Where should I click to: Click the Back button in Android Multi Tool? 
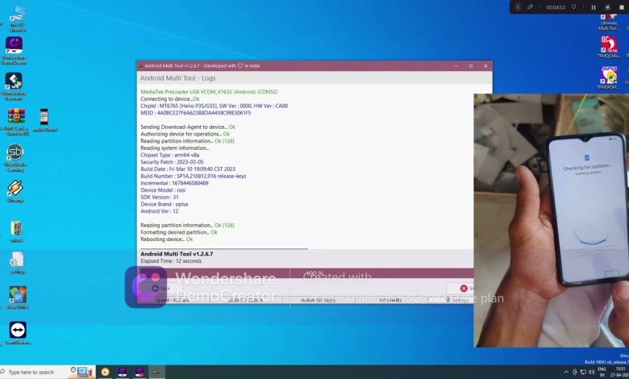point(160,288)
